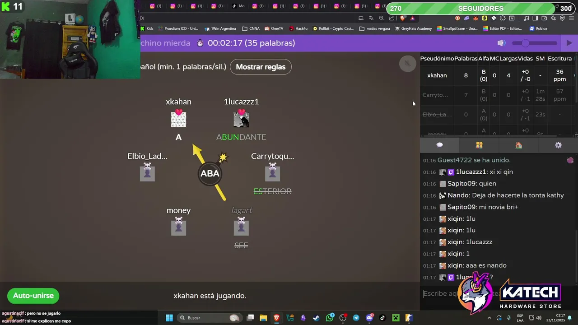Open GreyHats Academy bookmark

pyautogui.click(x=414, y=28)
